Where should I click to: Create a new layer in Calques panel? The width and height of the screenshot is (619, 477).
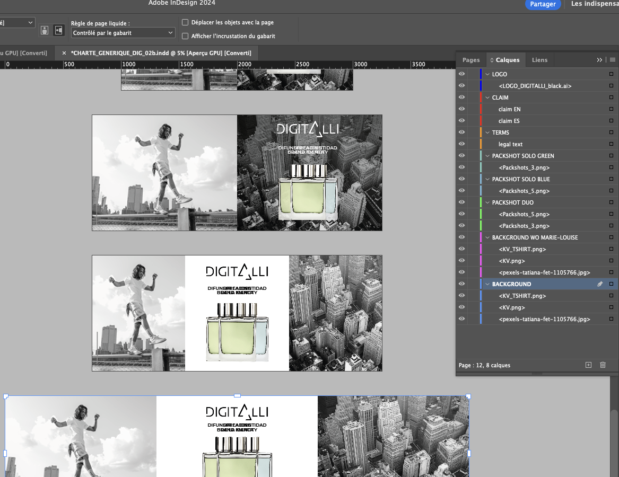588,365
